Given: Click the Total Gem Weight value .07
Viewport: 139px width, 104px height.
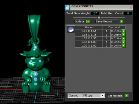Looking at the screenshot, I should click(95, 13).
